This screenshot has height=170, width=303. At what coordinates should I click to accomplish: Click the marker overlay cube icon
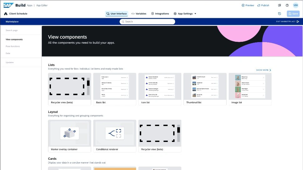point(70,133)
